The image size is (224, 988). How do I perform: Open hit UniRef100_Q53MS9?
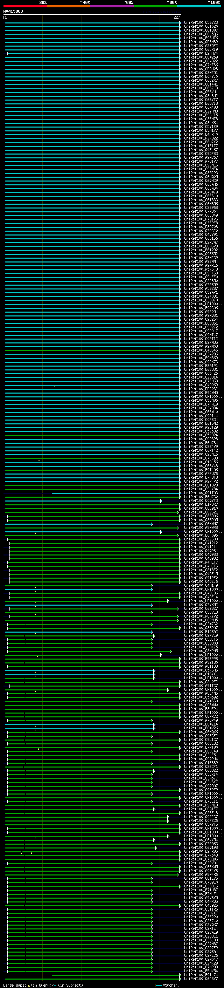coord(201,42)
